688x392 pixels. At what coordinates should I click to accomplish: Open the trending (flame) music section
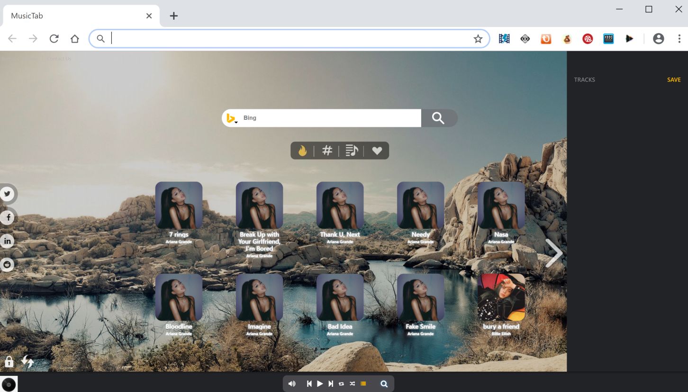pyautogui.click(x=302, y=151)
